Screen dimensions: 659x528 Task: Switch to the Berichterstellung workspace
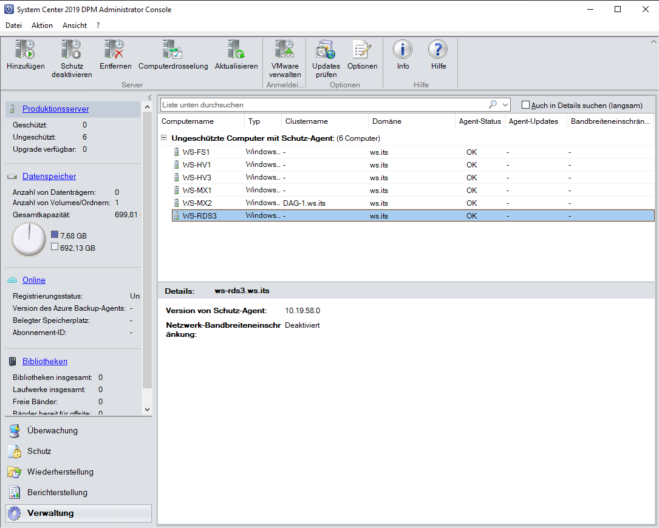[x=78, y=492]
